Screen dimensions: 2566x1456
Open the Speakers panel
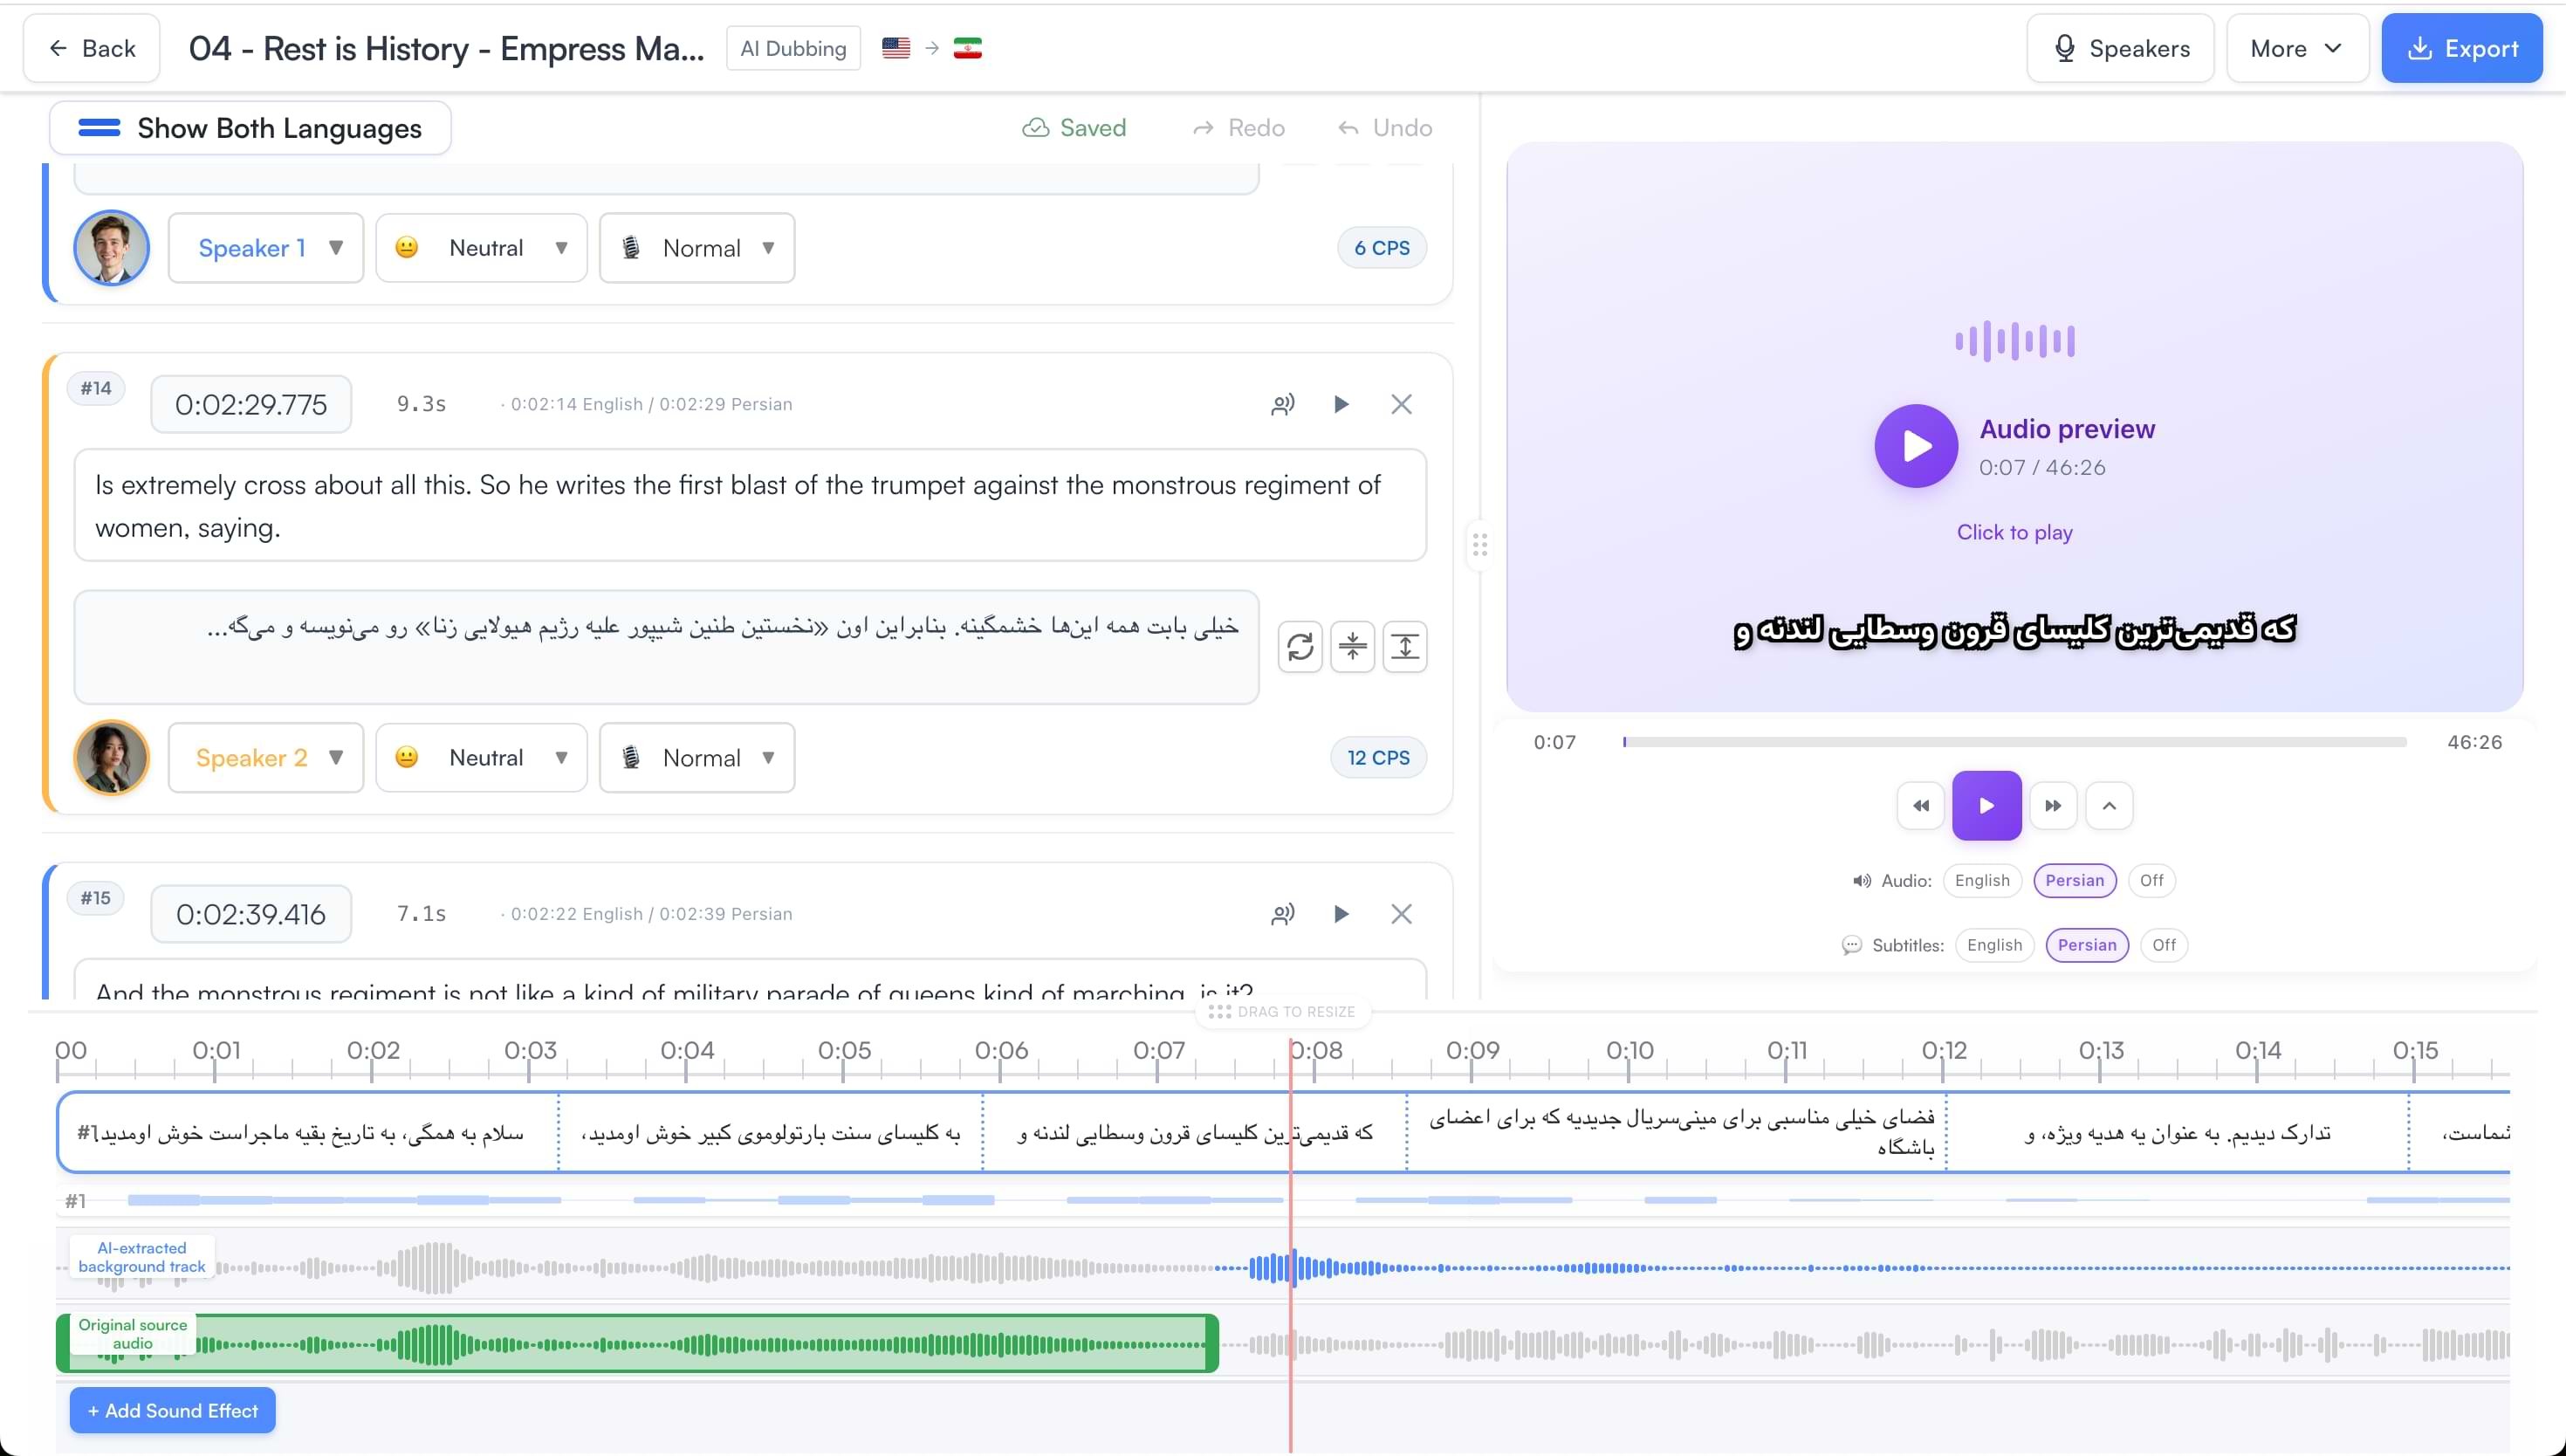[x=2120, y=48]
